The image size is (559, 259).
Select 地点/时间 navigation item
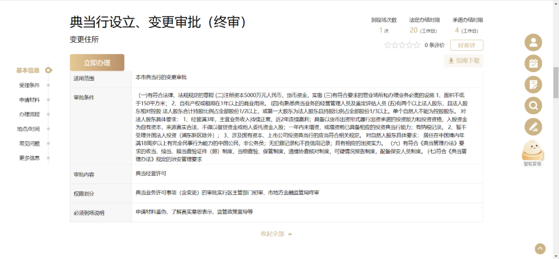pyautogui.click(x=30, y=129)
